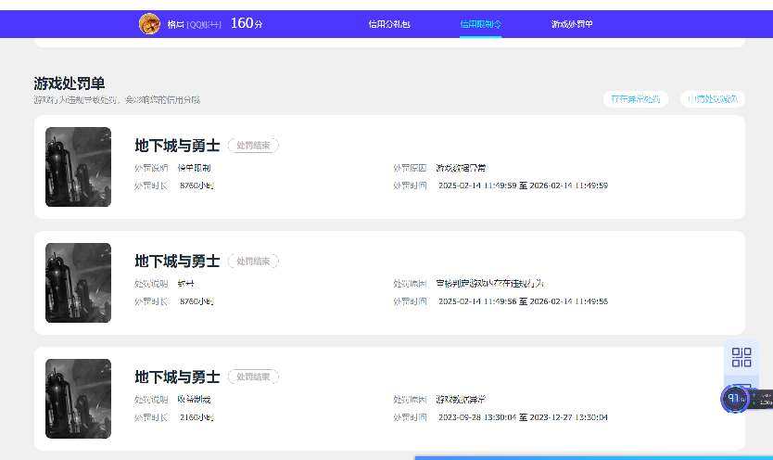Click the dark network speed readout beside the 91% ball
The height and width of the screenshot is (460, 773).
(x=763, y=399)
